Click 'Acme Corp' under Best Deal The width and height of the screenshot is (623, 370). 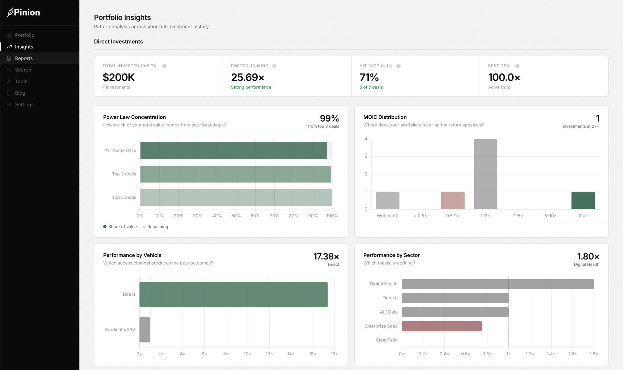(x=499, y=87)
